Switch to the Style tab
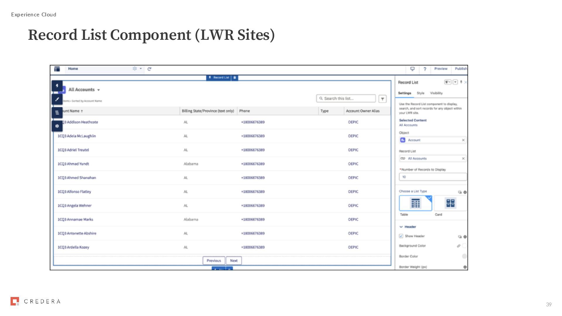The image size is (562, 316). 420,93
